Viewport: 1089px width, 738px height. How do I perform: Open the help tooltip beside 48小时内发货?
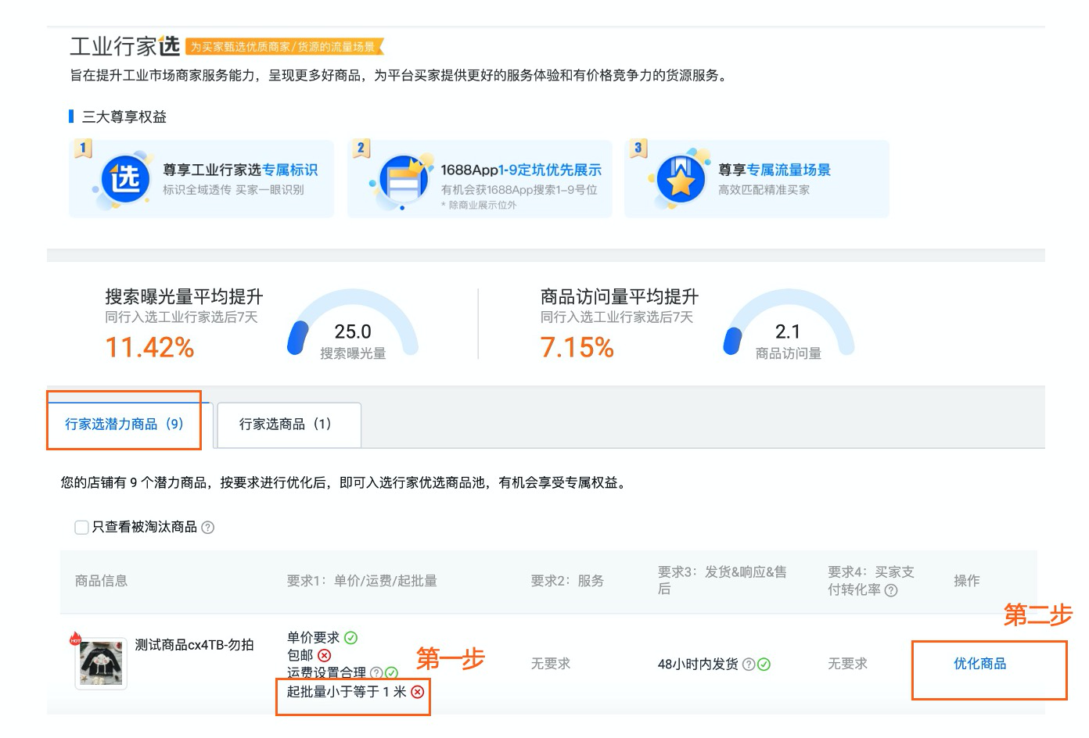click(749, 665)
